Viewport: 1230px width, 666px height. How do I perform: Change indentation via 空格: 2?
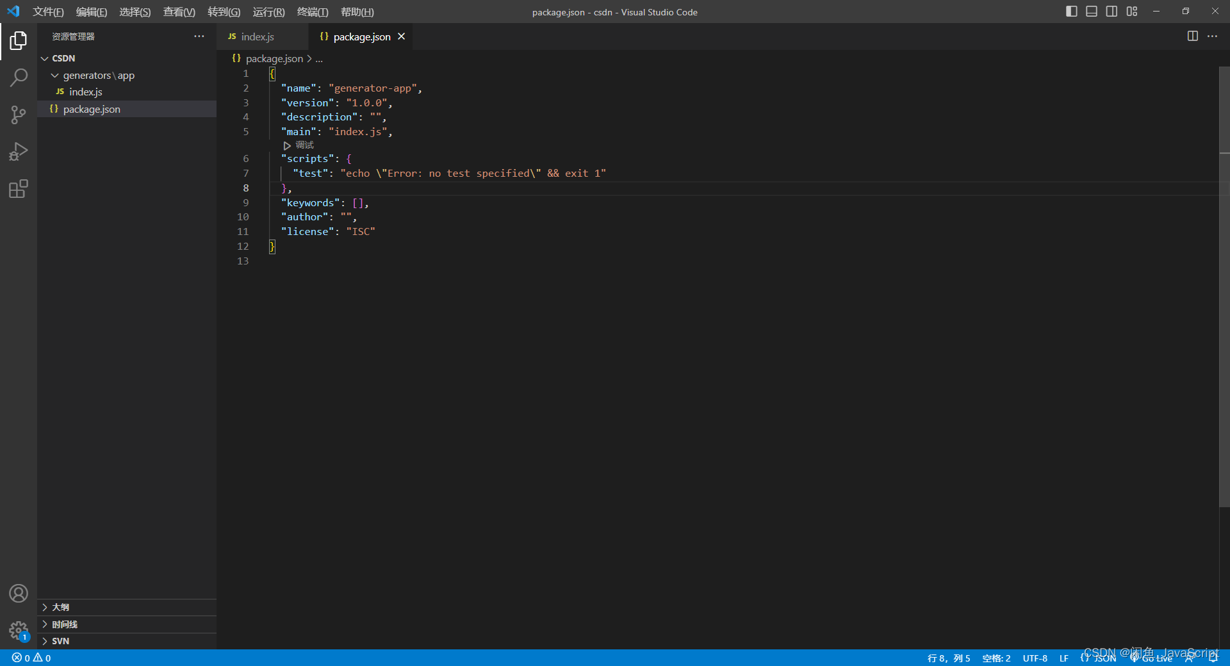click(997, 658)
